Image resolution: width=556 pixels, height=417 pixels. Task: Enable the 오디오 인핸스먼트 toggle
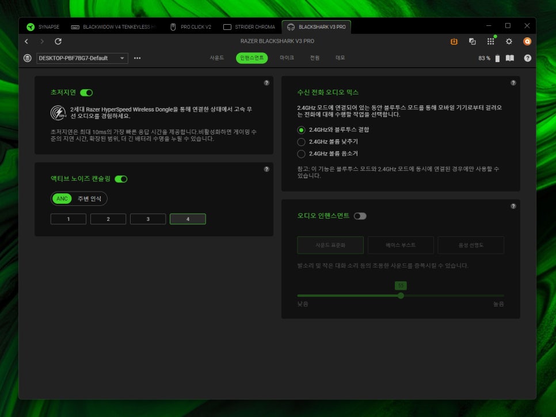(x=360, y=216)
